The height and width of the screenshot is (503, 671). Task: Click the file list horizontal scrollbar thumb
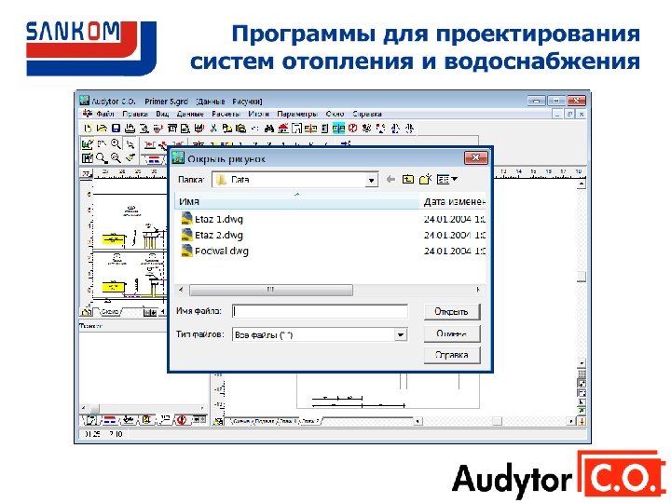tap(271, 290)
